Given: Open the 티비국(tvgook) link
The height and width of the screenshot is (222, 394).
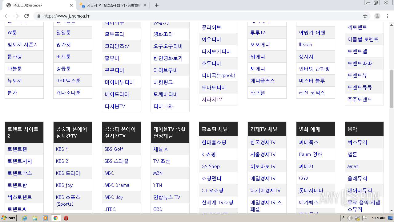Looking at the screenshot, I should pos(219,75).
